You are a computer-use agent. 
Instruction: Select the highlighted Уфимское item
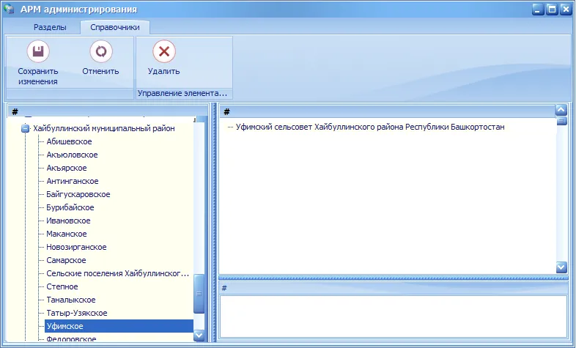pos(119,326)
